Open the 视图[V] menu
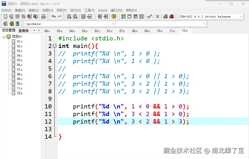 (x=47, y=10)
